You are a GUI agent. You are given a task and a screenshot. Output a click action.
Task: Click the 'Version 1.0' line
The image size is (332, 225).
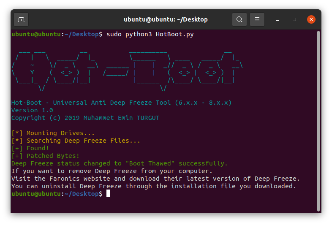coord(32,110)
